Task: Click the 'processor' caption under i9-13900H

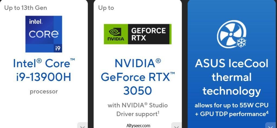Action: (44, 91)
